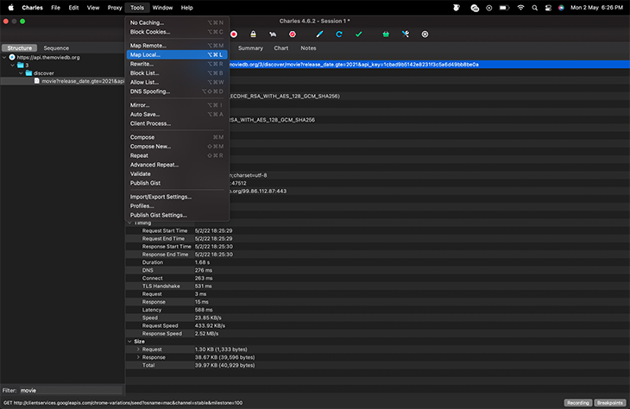
Task: Click the red record button in toolbar
Action: [234, 34]
